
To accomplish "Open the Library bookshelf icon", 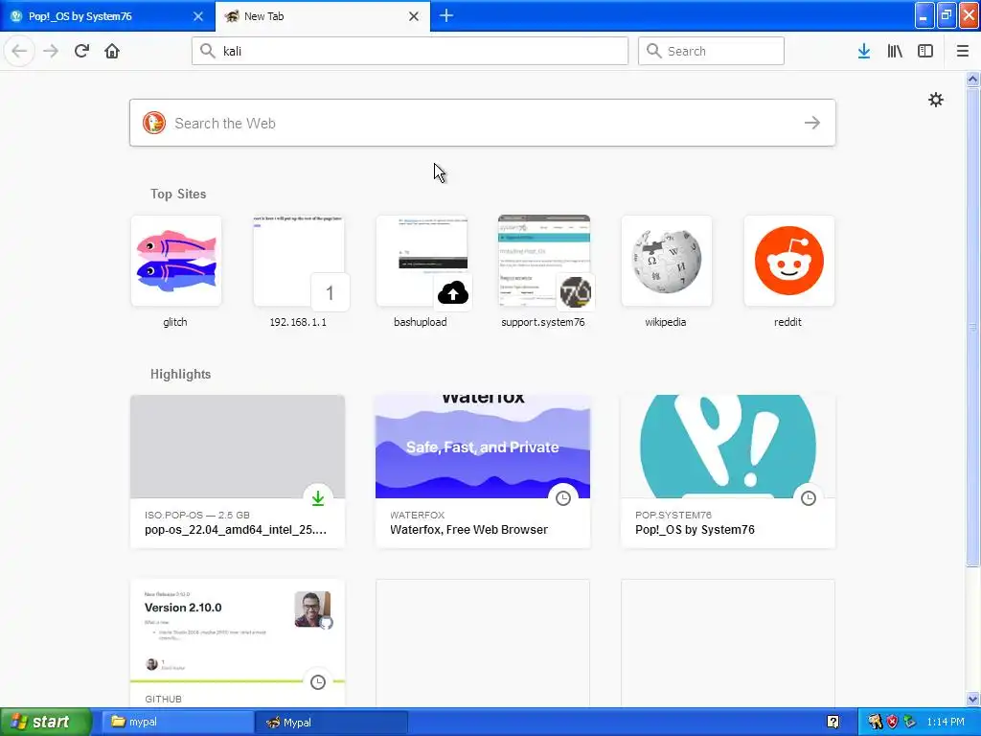I will point(895,51).
